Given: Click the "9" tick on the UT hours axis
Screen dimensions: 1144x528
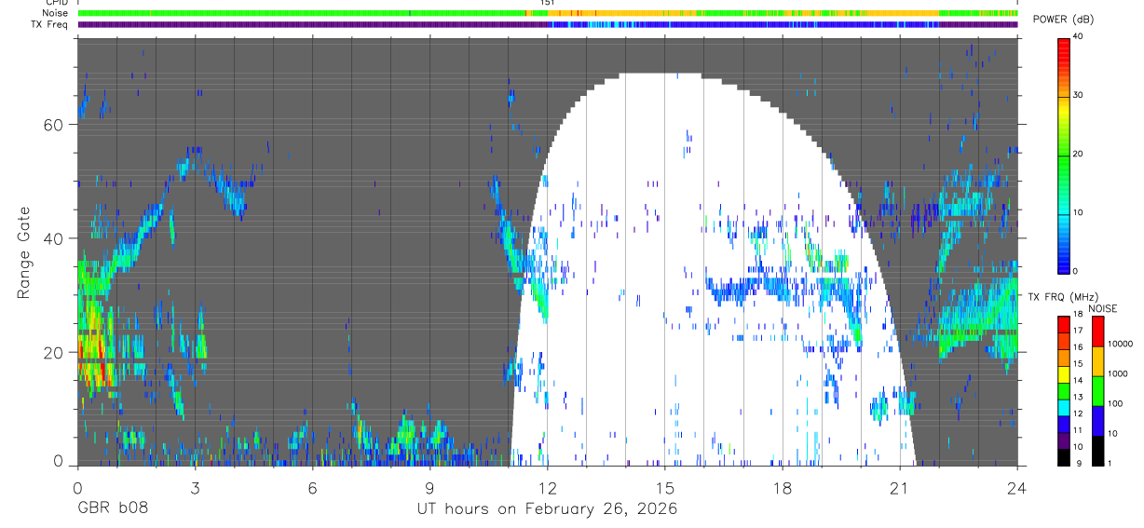Looking at the screenshot, I should coord(430,487).
